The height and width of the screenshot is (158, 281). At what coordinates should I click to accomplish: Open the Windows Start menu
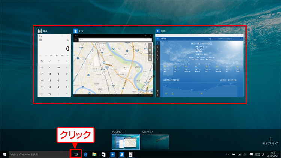coord(4,154)
